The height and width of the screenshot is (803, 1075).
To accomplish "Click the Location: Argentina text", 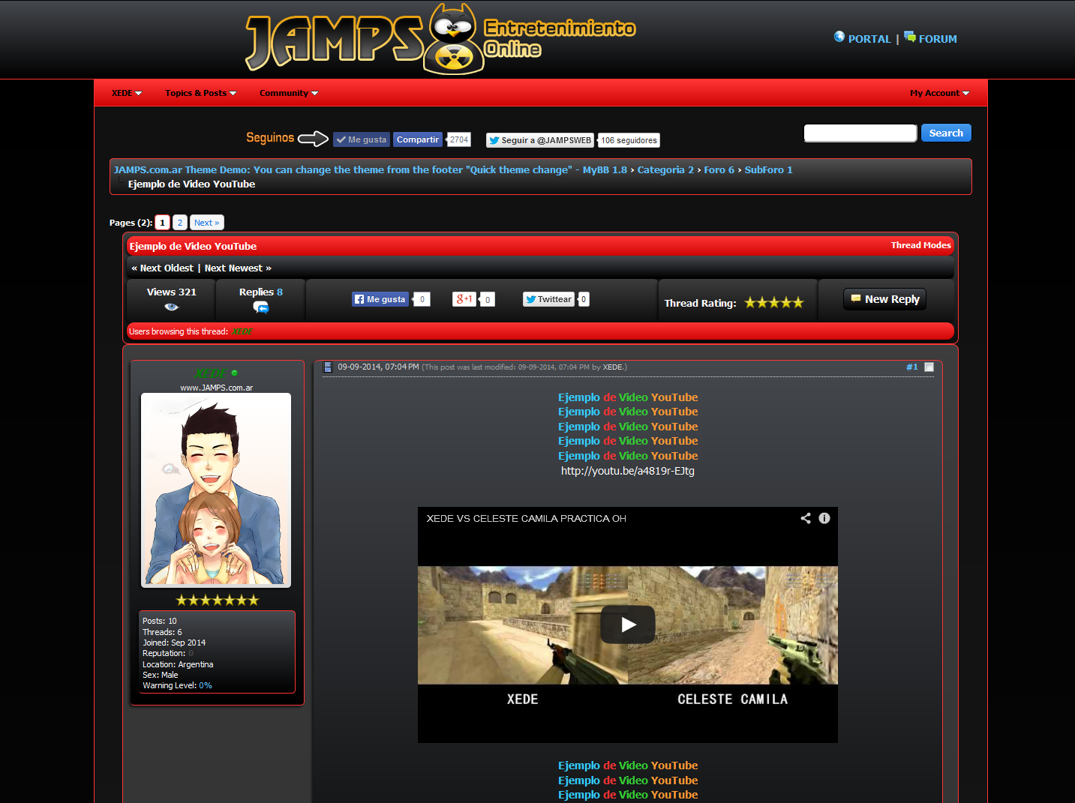I will [x=178, y=665].
